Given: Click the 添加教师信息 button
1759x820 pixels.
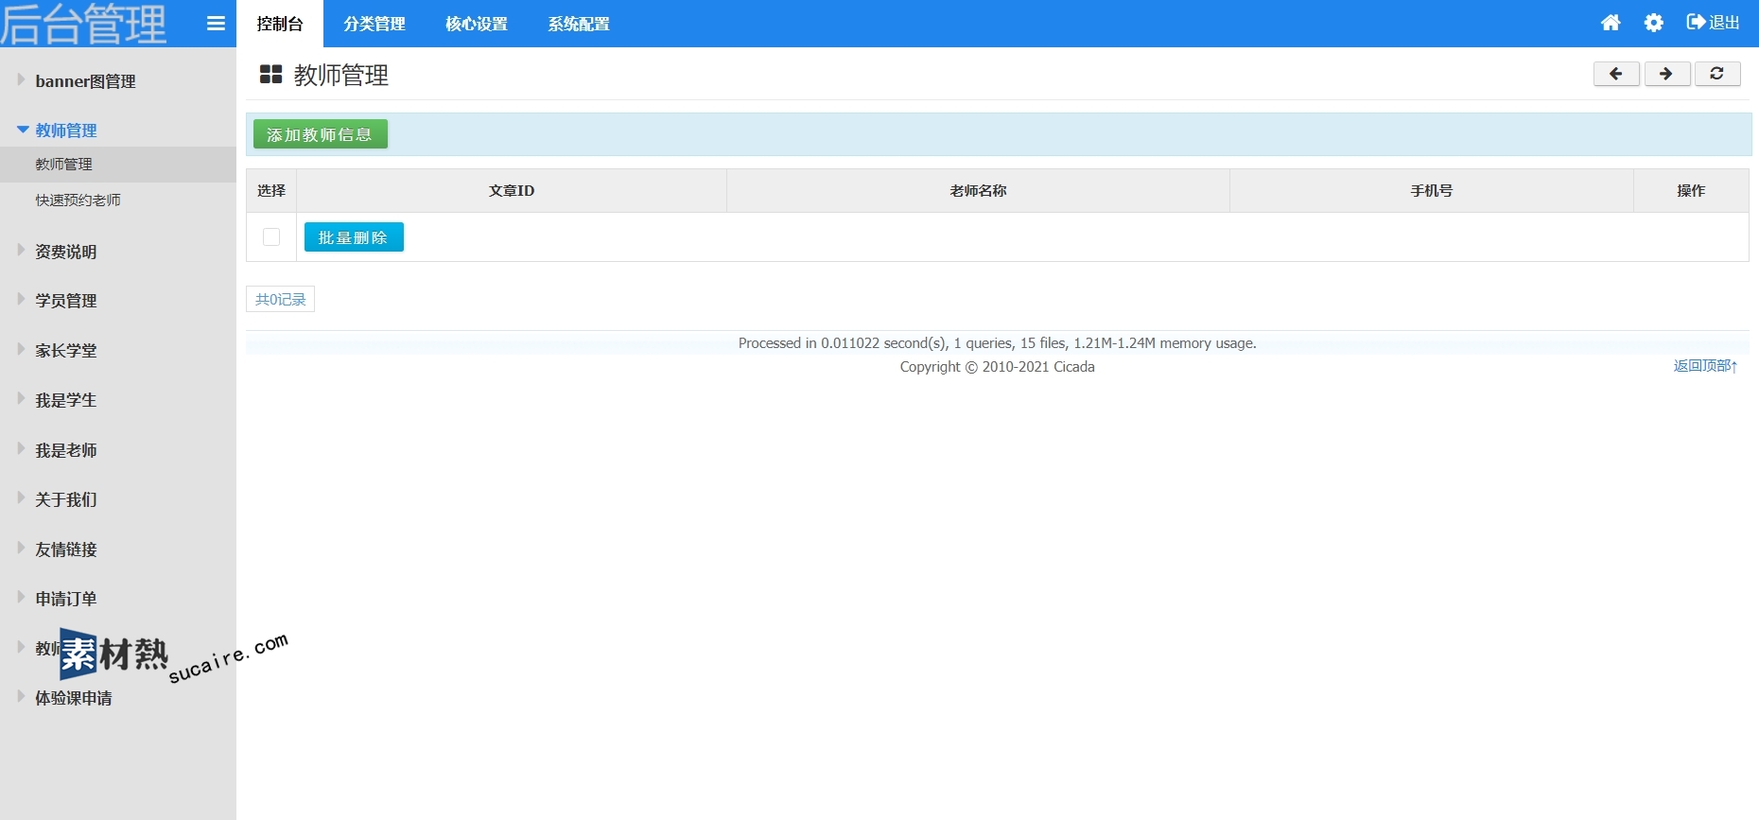Looking at the screenshot, I should pos(321,134).
